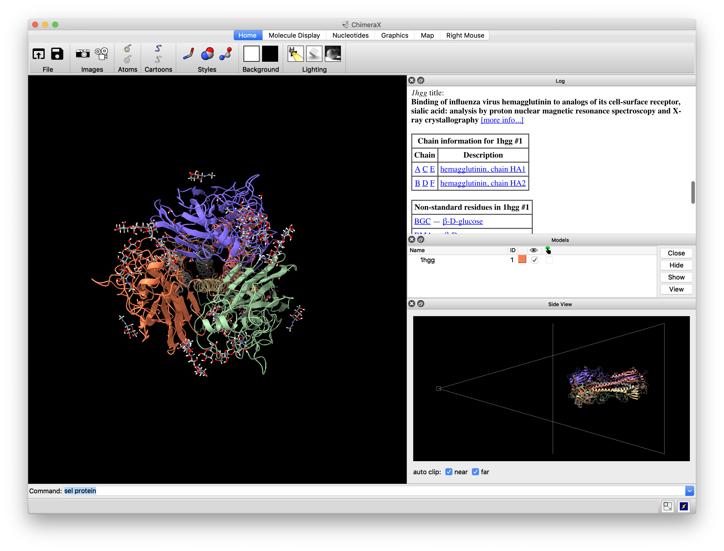724x551 pixels.
Task: Click chain A link
Action: point(417,169)
